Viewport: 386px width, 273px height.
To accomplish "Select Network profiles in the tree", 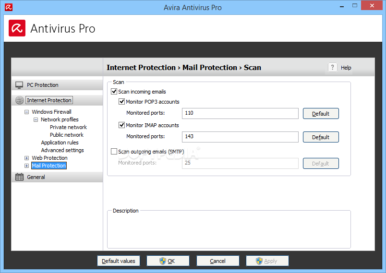I will 60,119.
